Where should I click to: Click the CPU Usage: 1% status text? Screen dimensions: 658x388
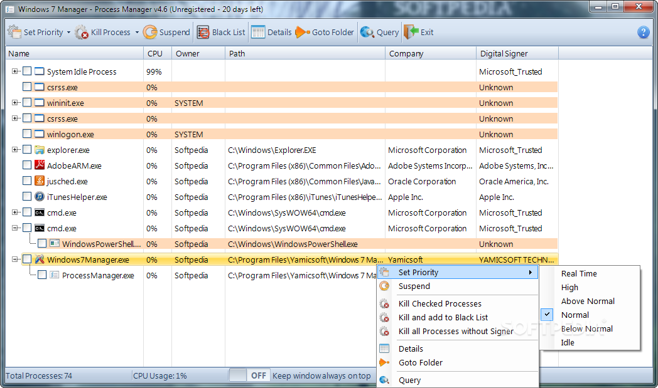pos(160,376)
